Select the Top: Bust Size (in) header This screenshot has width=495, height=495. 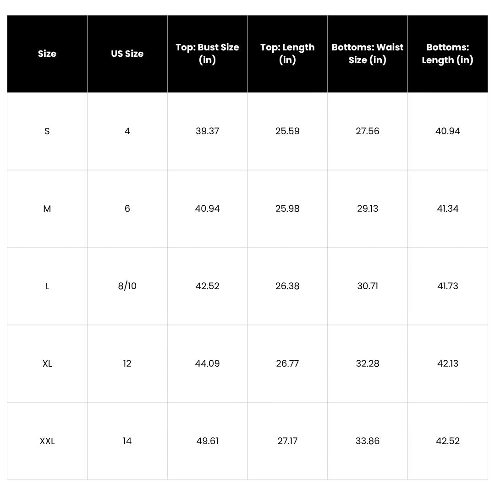(208, 54)
